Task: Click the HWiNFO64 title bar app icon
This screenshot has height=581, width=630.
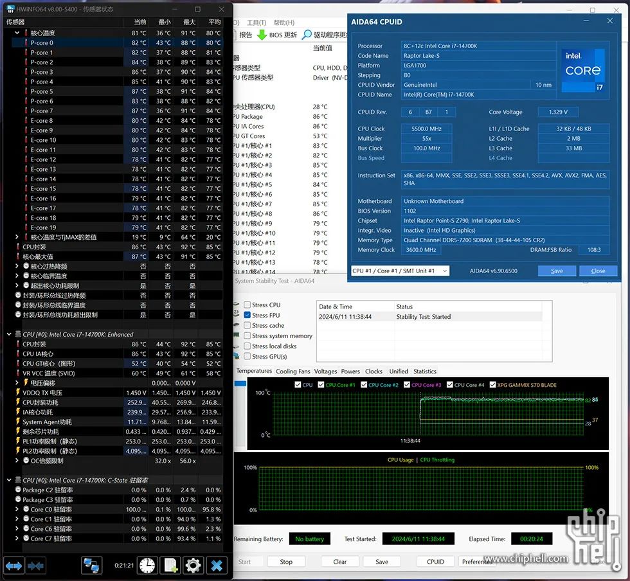Action: click(11, 9)
